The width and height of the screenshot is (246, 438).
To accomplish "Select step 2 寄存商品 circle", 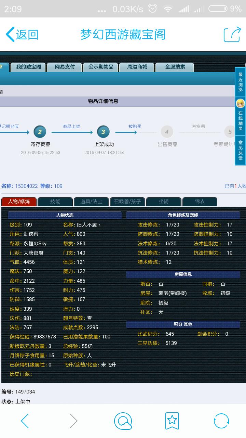I will tap(40, 132).
